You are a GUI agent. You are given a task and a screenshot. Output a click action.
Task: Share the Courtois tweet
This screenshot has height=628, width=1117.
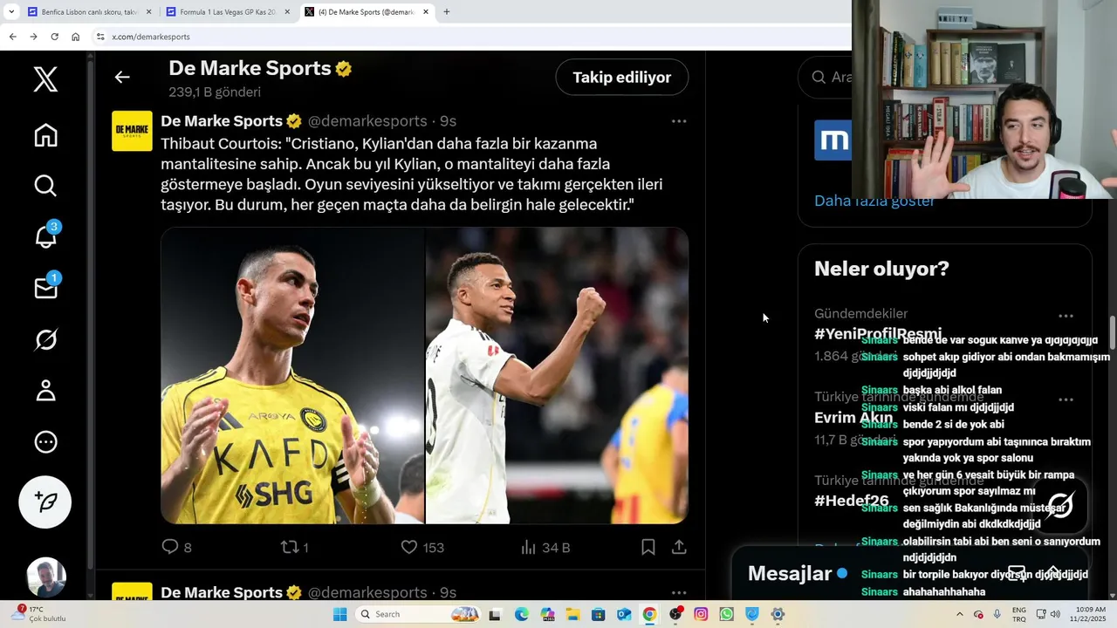[x=679, y=547]
